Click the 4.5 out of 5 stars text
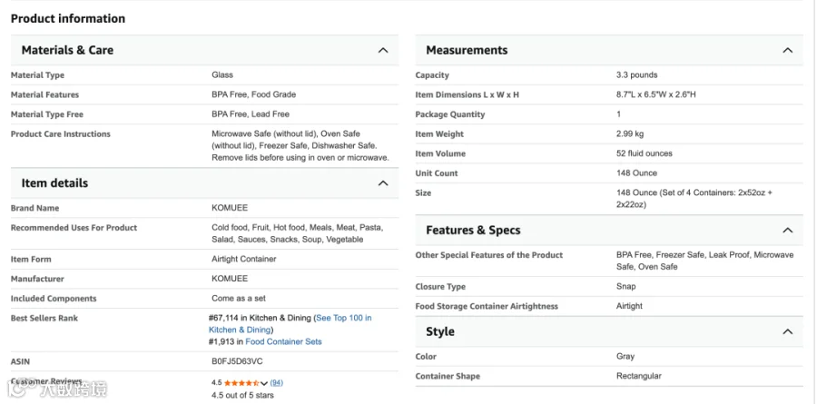The image size is (817, 404). click(x=242, y=395)
